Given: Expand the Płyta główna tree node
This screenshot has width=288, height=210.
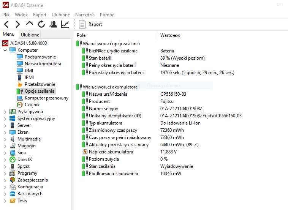Looking at the screenshot, I should point(5,112).
